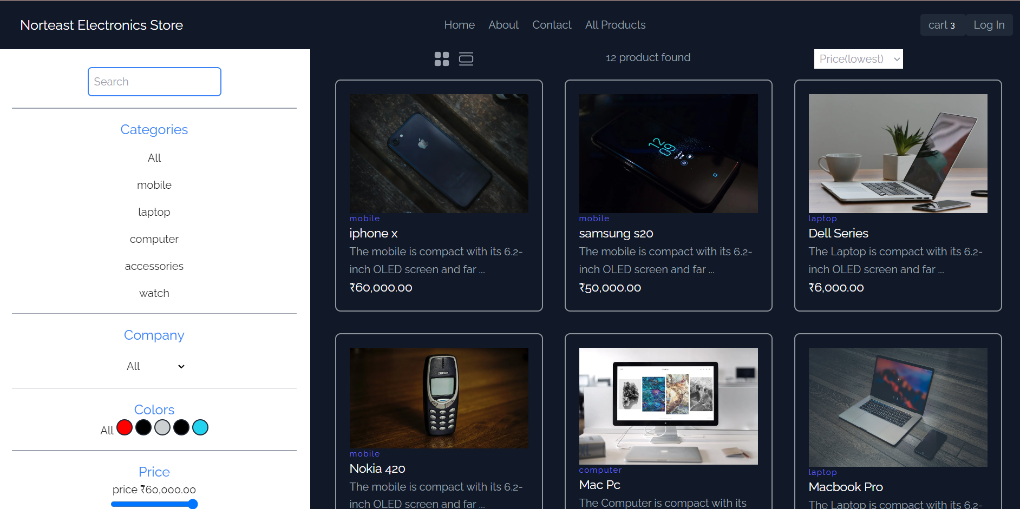Open the About page
The width and height of the screenshot is (1020, 509).
(x=504, y=25)
